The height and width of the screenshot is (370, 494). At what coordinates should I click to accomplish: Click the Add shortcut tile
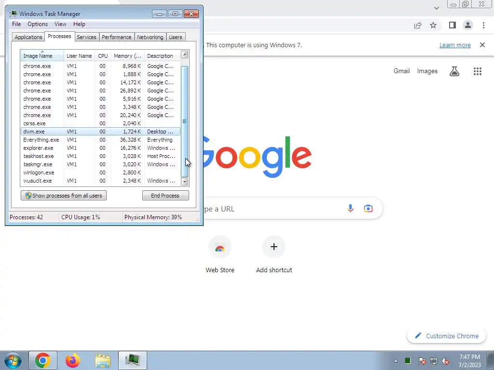(x=274, y=255)
